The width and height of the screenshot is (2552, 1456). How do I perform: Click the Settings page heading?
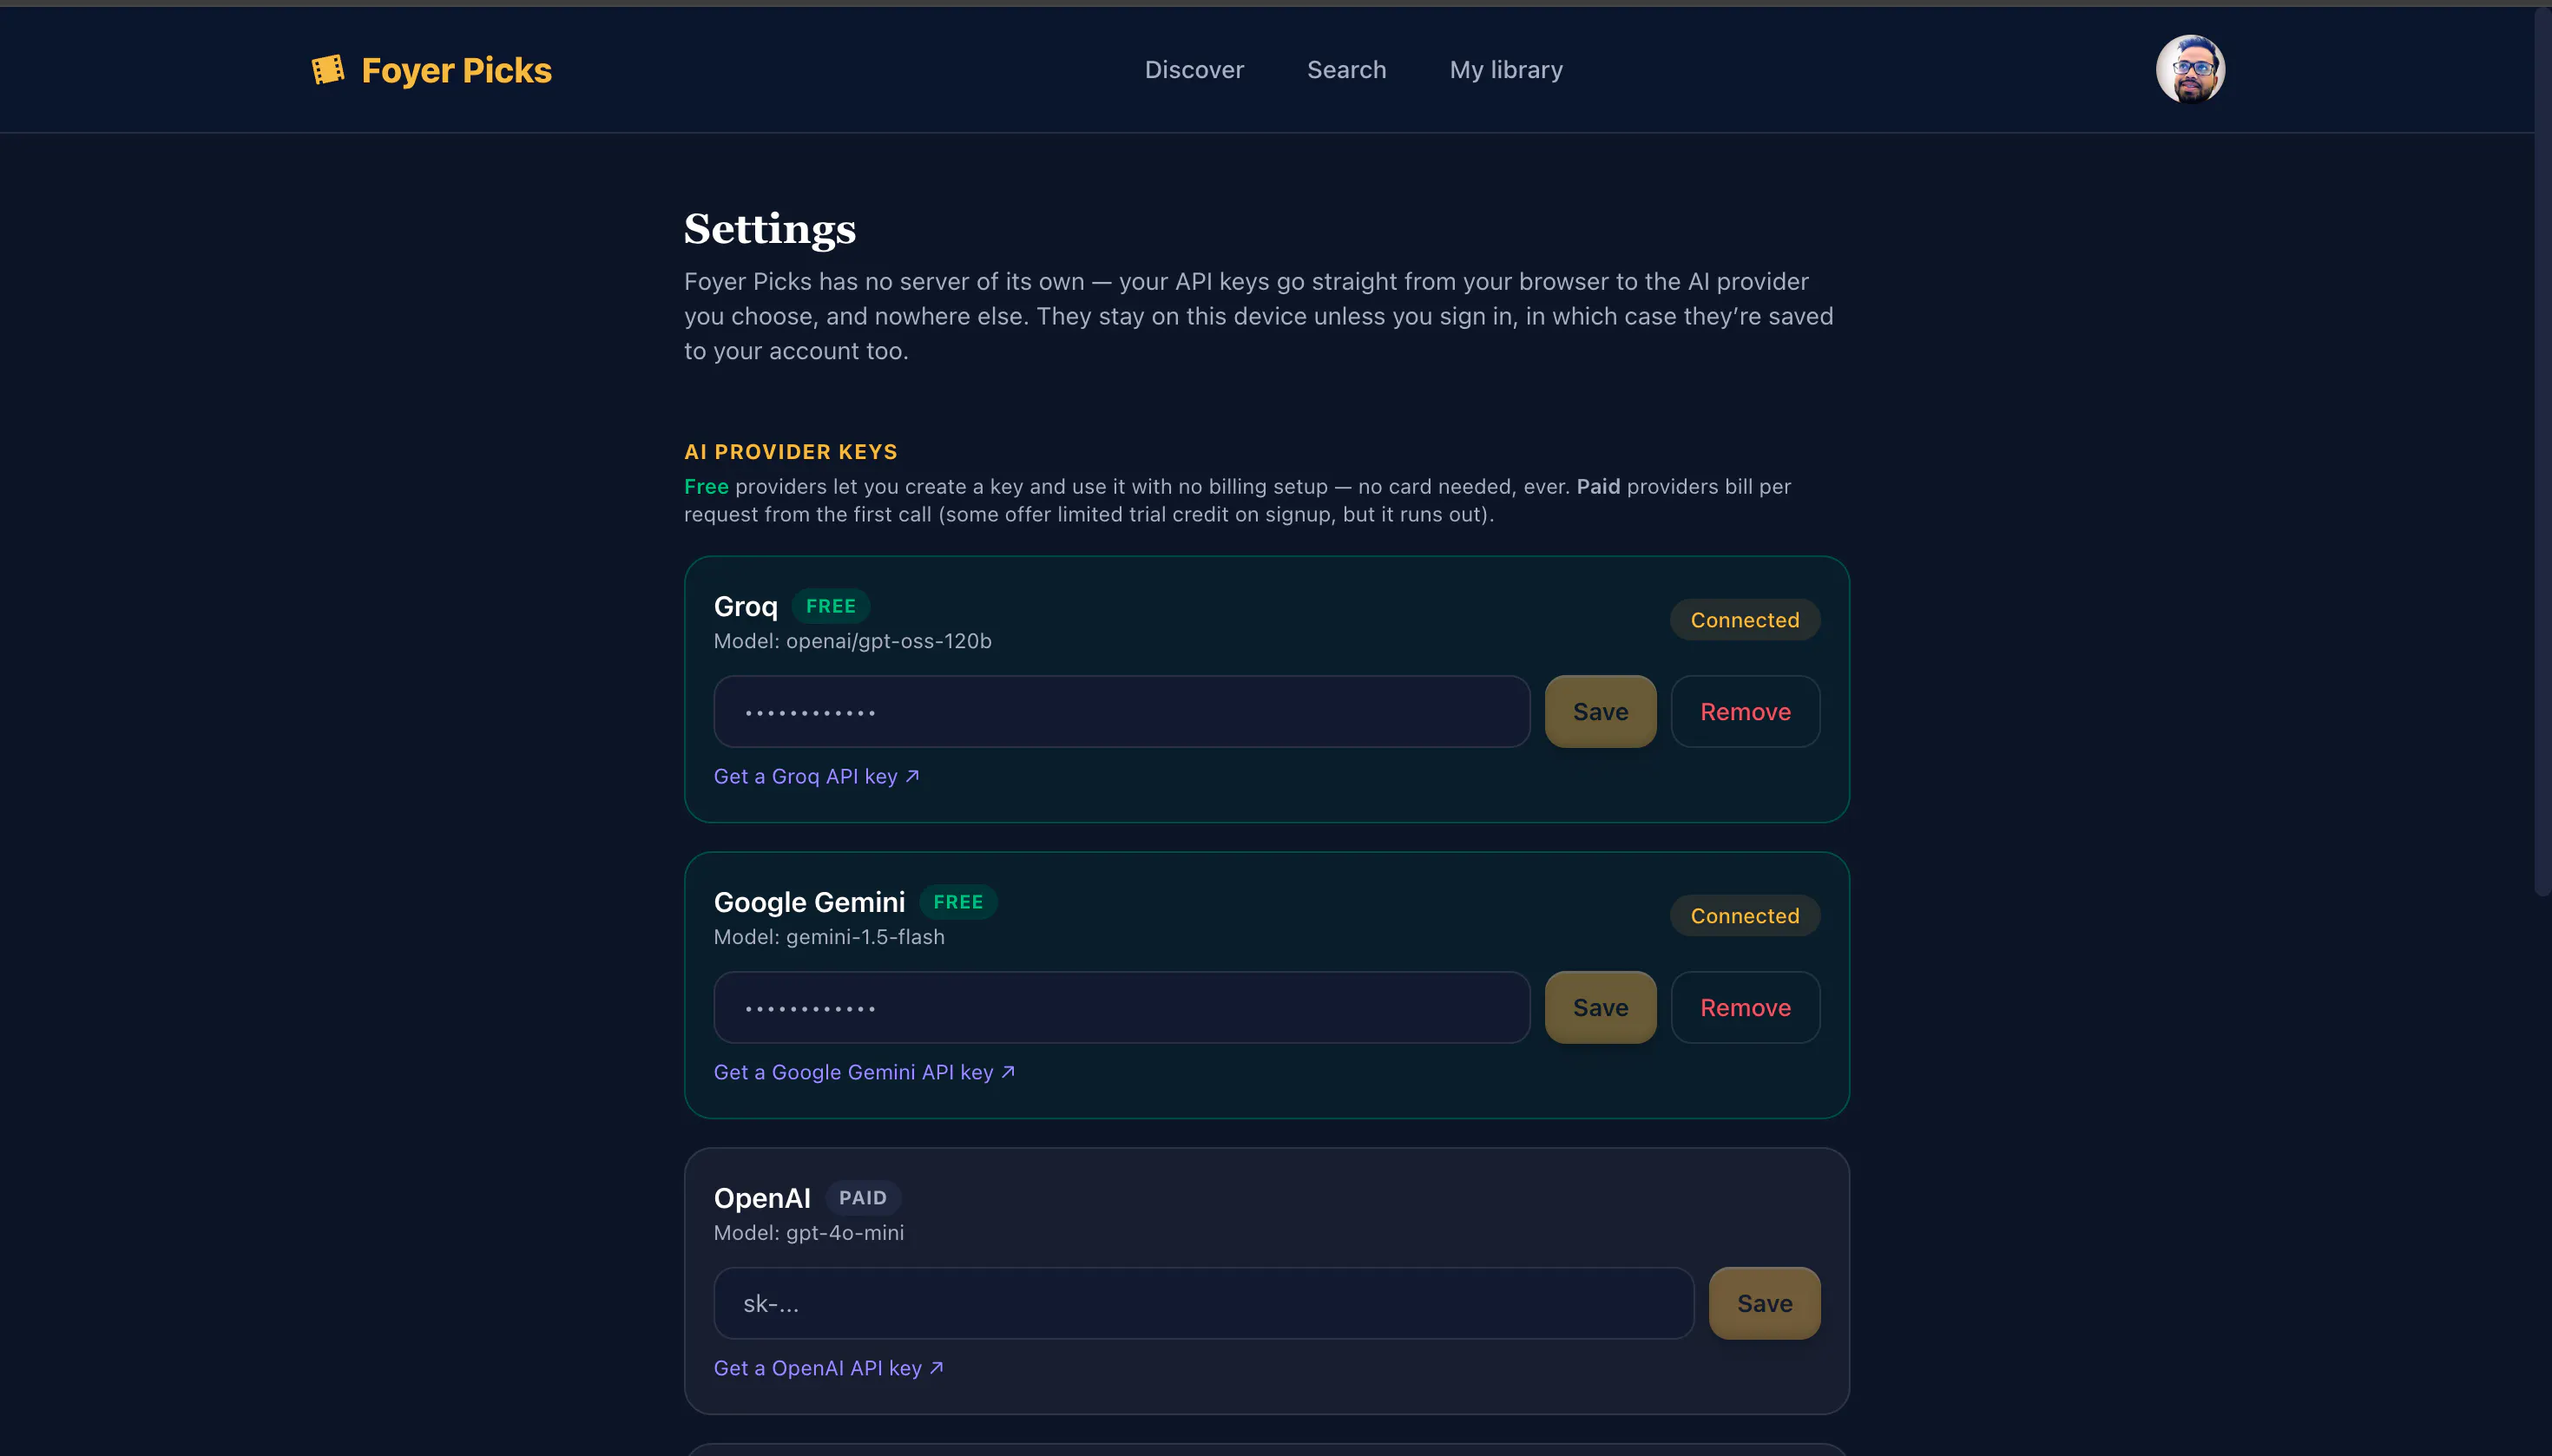(770, 229)
